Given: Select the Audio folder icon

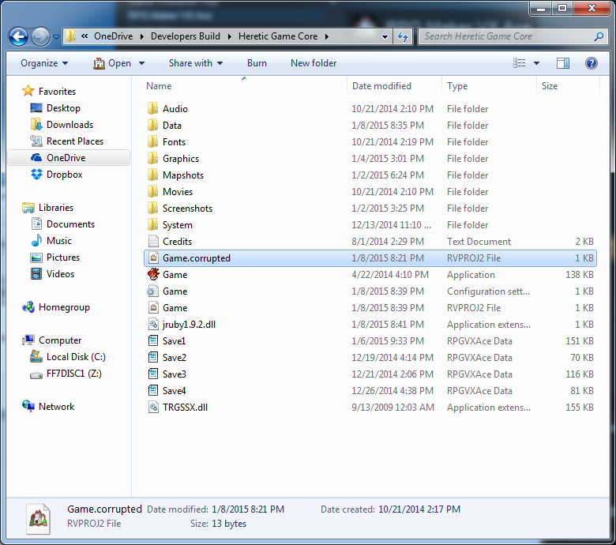Looking at the screenshot, I should pyautogui.click(x=153, y=109).
